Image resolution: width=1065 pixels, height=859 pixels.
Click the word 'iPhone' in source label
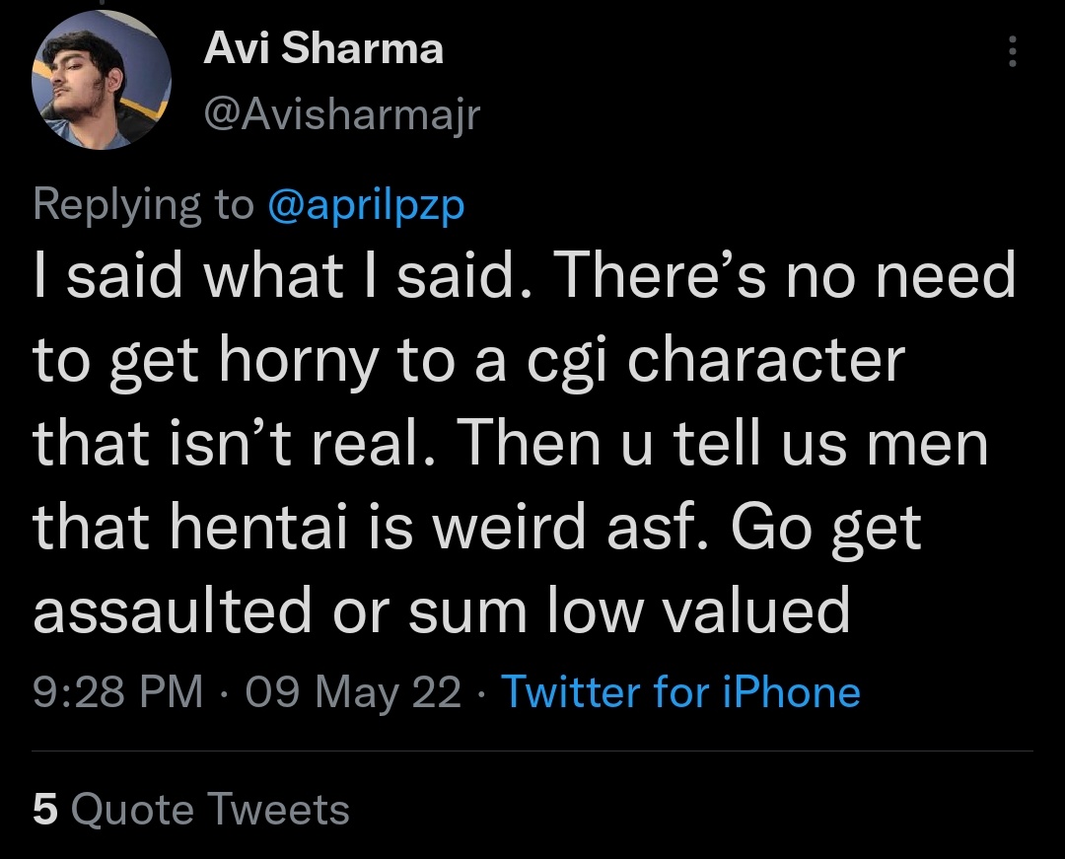click(791, 692)
